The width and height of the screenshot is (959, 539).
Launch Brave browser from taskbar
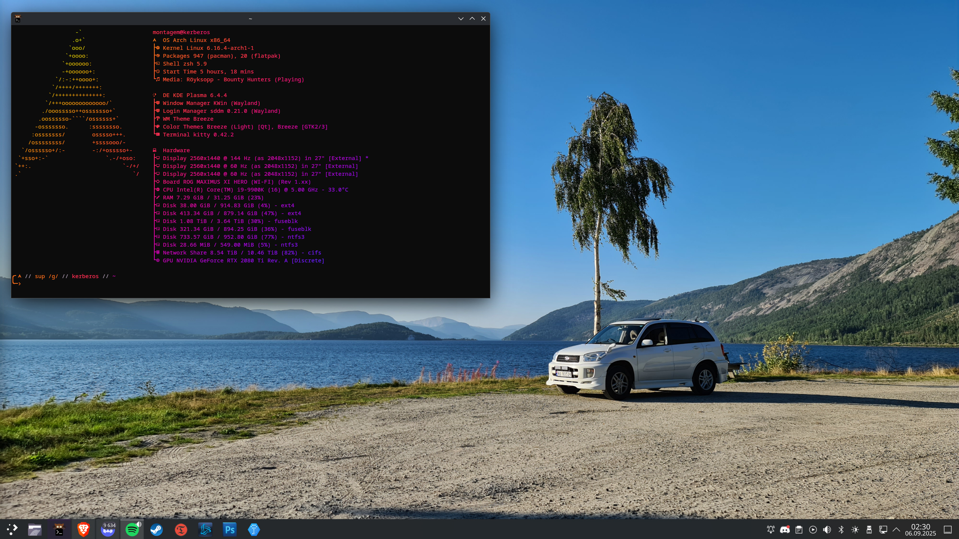click(x=83, y=529)
